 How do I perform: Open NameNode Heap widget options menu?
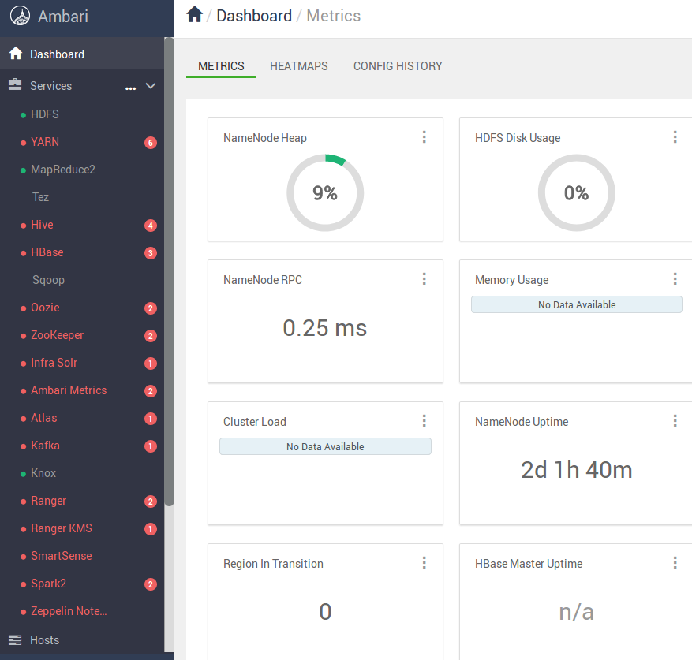tap(424, 137)
